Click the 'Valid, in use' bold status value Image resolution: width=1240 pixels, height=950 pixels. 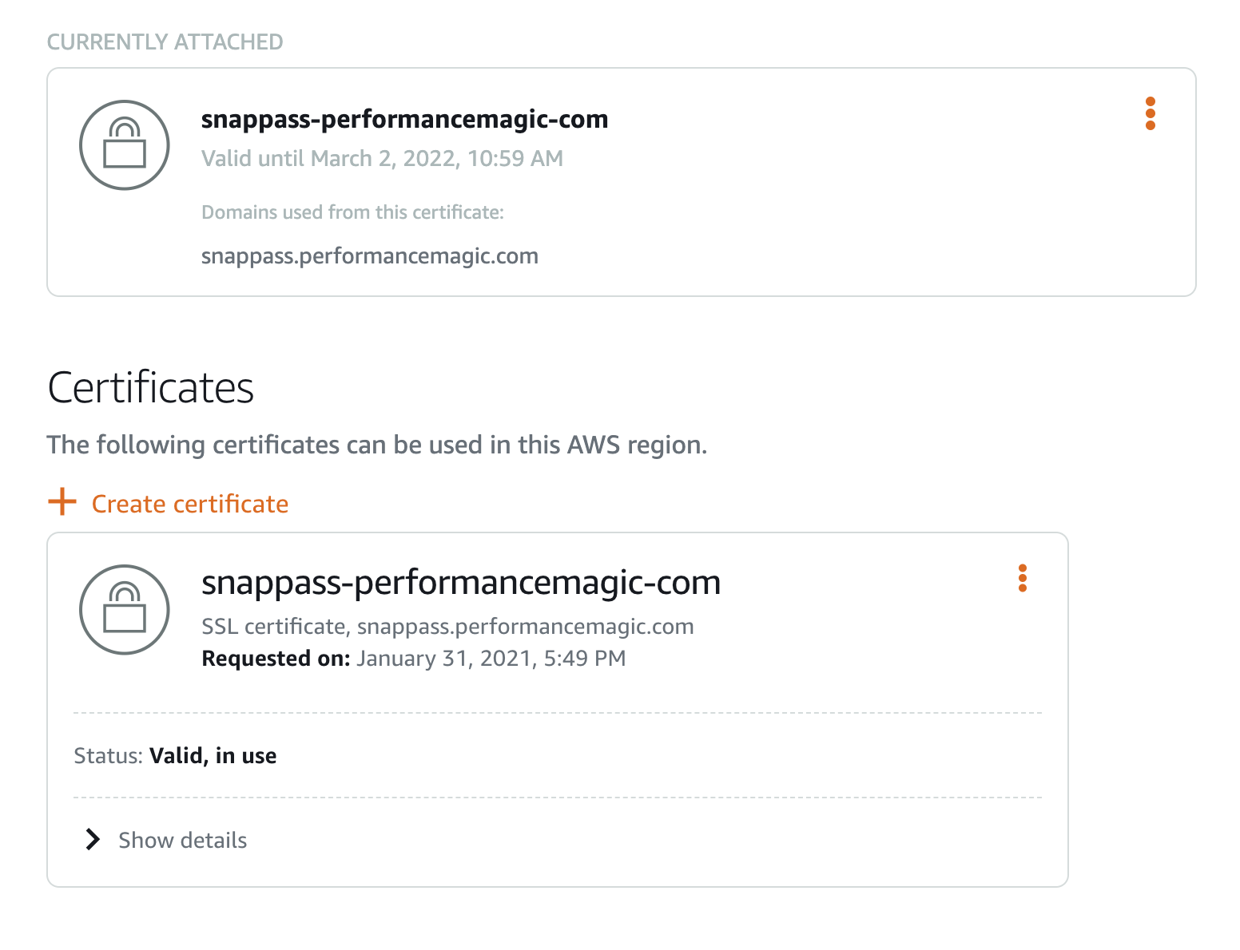[x=213, y=755]
